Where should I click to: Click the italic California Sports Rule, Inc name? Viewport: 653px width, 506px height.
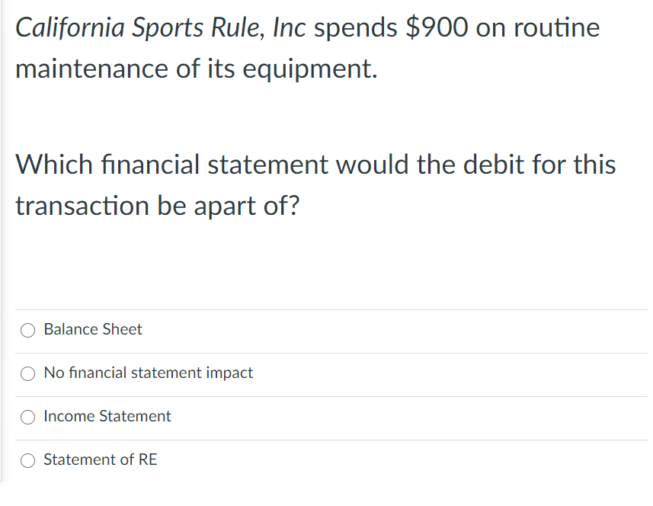click(161, 28)
